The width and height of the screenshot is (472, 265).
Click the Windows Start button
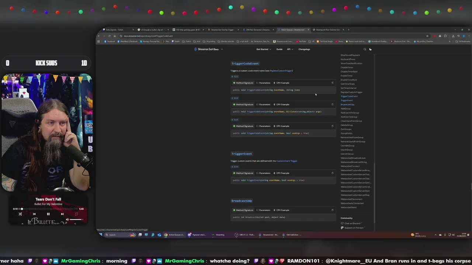(101, 235)
